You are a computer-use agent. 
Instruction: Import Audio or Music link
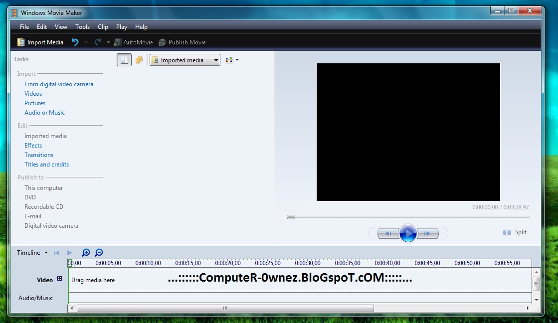[x=44, y=113]
